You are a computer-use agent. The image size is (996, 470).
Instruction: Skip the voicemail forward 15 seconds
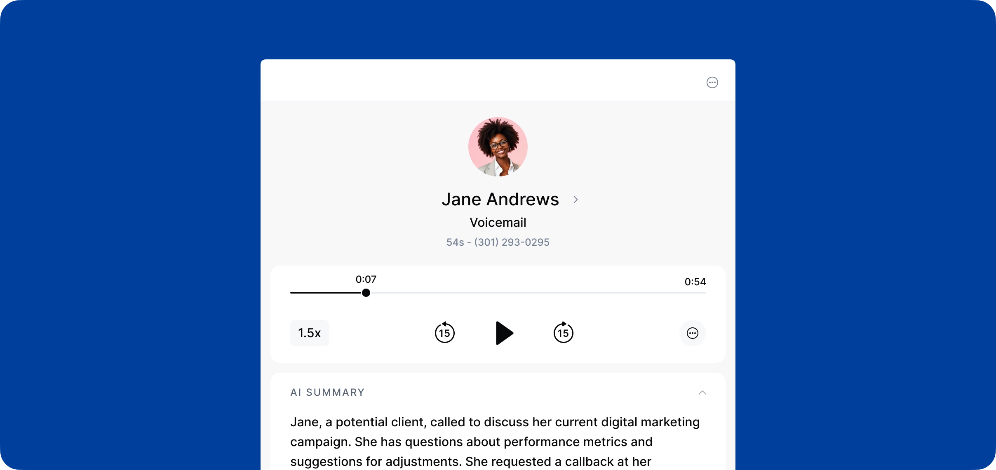click(x=563, y=333)
